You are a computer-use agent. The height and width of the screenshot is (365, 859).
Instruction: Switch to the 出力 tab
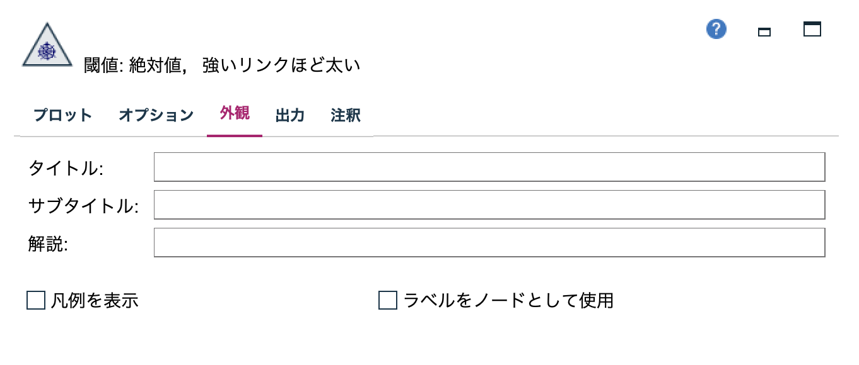(x=289, y=115)
